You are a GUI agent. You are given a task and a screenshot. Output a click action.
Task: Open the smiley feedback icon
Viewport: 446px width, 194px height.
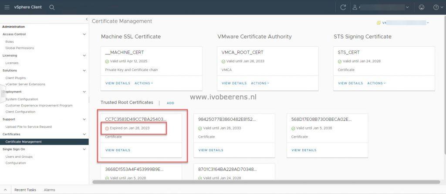coord(422,7)
